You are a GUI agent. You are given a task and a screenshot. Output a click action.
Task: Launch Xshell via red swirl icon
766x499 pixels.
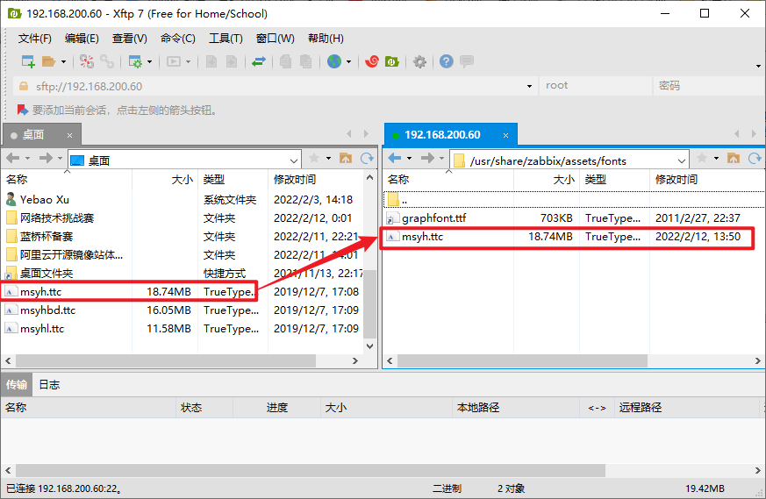point(372,61)
